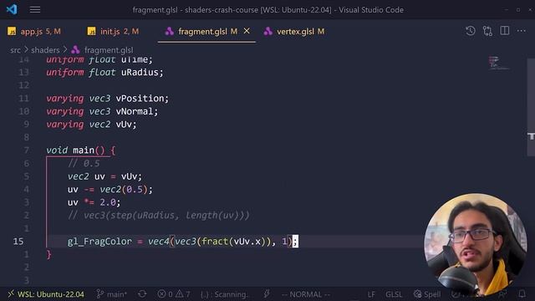
Task: Select LF end of line sequence
Action: tap(371, 294)
